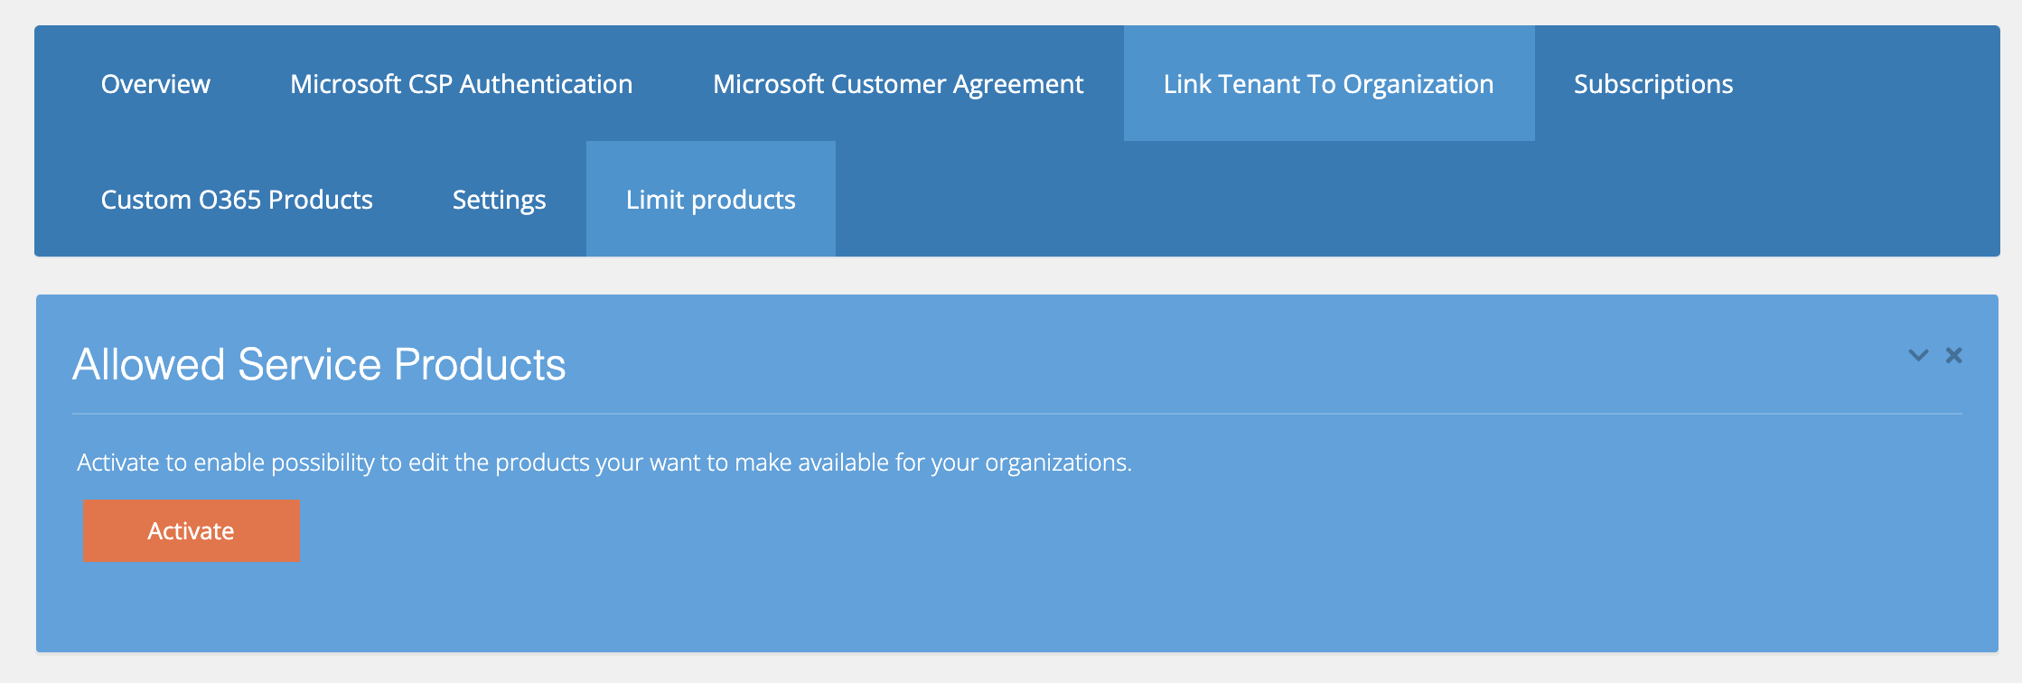This screenshot has height=683, width=2022.
Task: Click empty navigation bar area right of Subscriptions
Action: pos(1870,84)
